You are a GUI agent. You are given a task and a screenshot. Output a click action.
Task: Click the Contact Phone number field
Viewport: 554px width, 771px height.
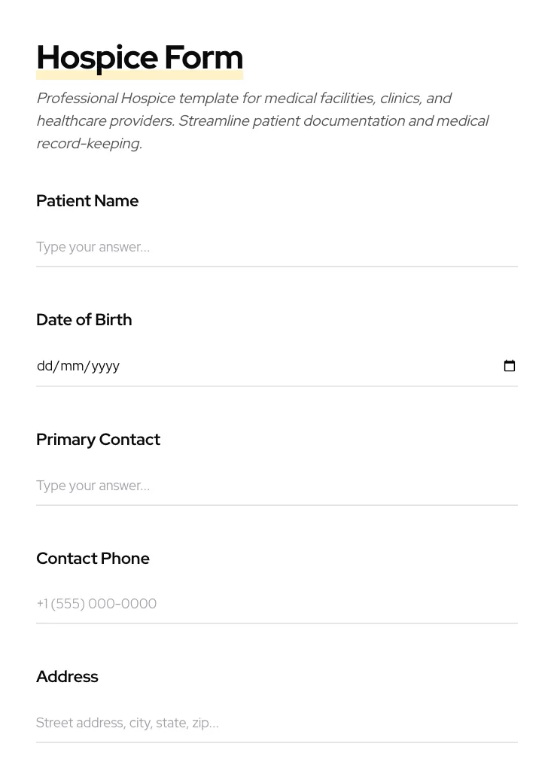(276, 604)
